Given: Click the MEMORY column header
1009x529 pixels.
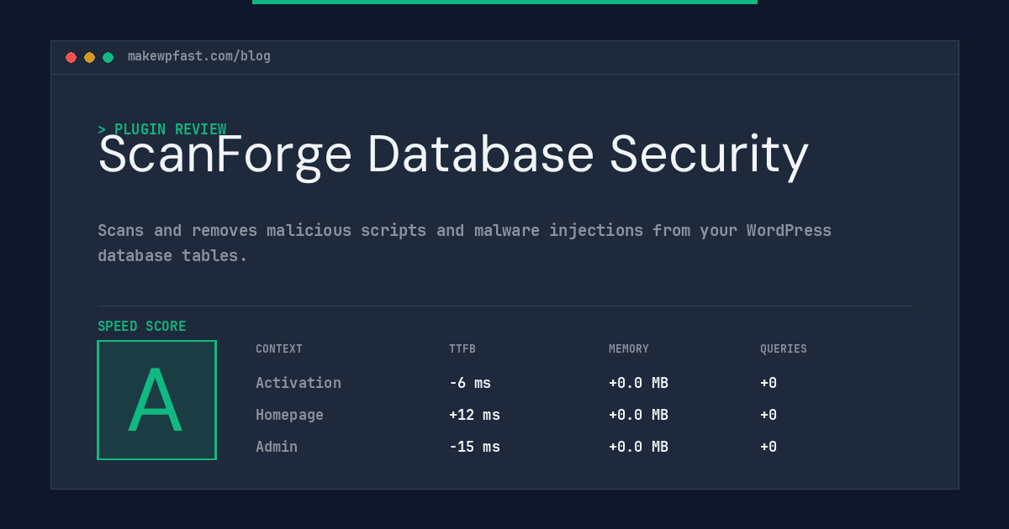Looking at the screenshot, I should [x=629, y=349].
